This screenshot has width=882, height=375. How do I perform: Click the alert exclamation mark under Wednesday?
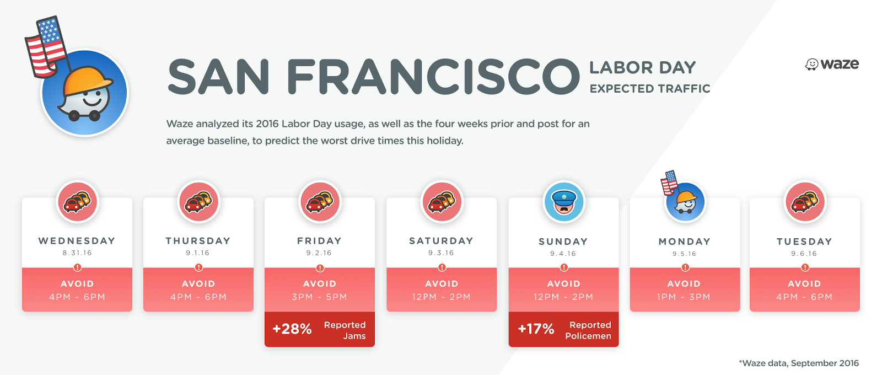click(78, 267)
